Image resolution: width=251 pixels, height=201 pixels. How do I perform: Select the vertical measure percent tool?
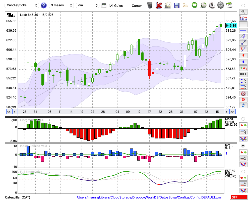click(x=243, y=81)
